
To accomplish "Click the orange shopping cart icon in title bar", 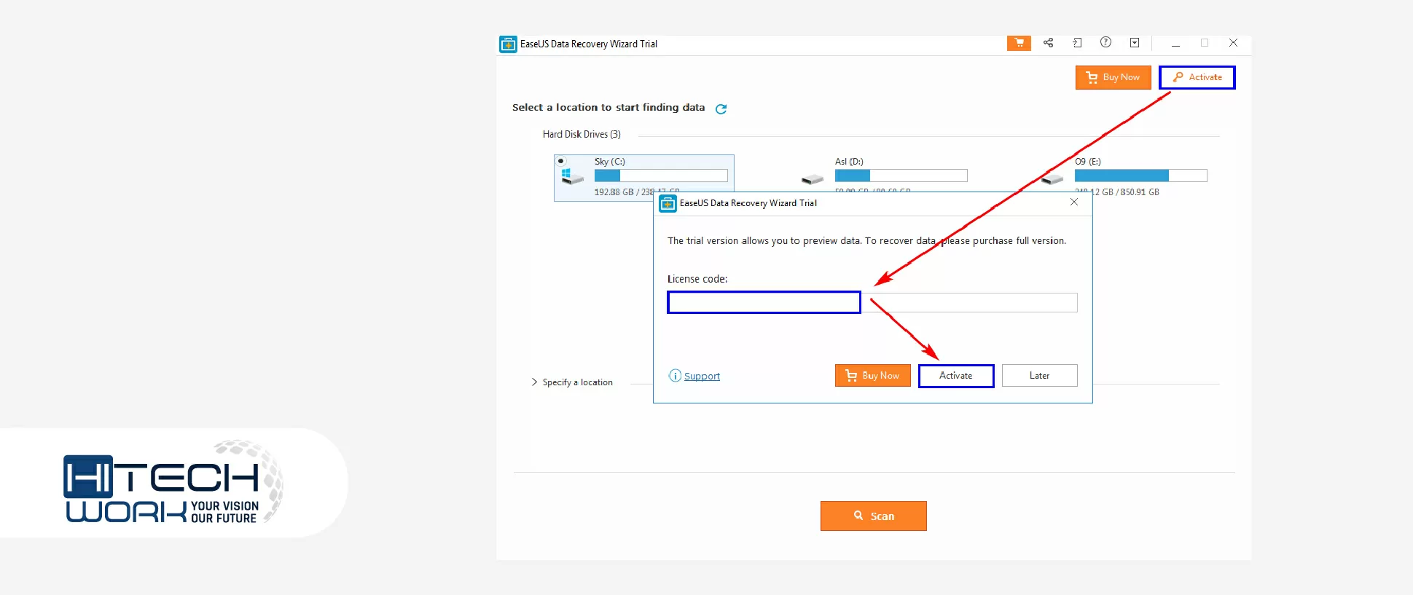I will coord(1019,43).
